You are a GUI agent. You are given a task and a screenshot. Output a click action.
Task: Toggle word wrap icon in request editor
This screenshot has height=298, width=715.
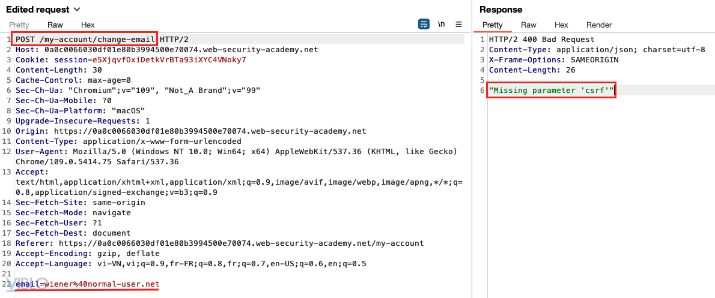pyautogui.click(x=424, y=25)
